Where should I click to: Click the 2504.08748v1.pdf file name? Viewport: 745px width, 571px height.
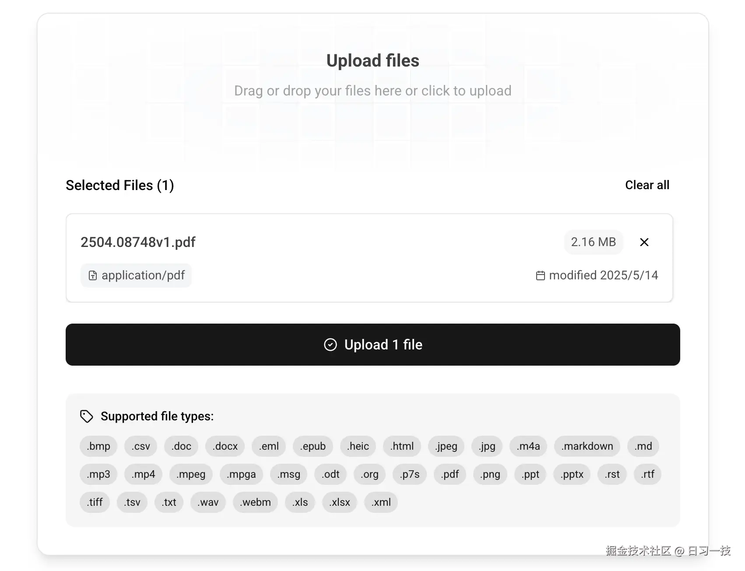click(x=138, y=242)
